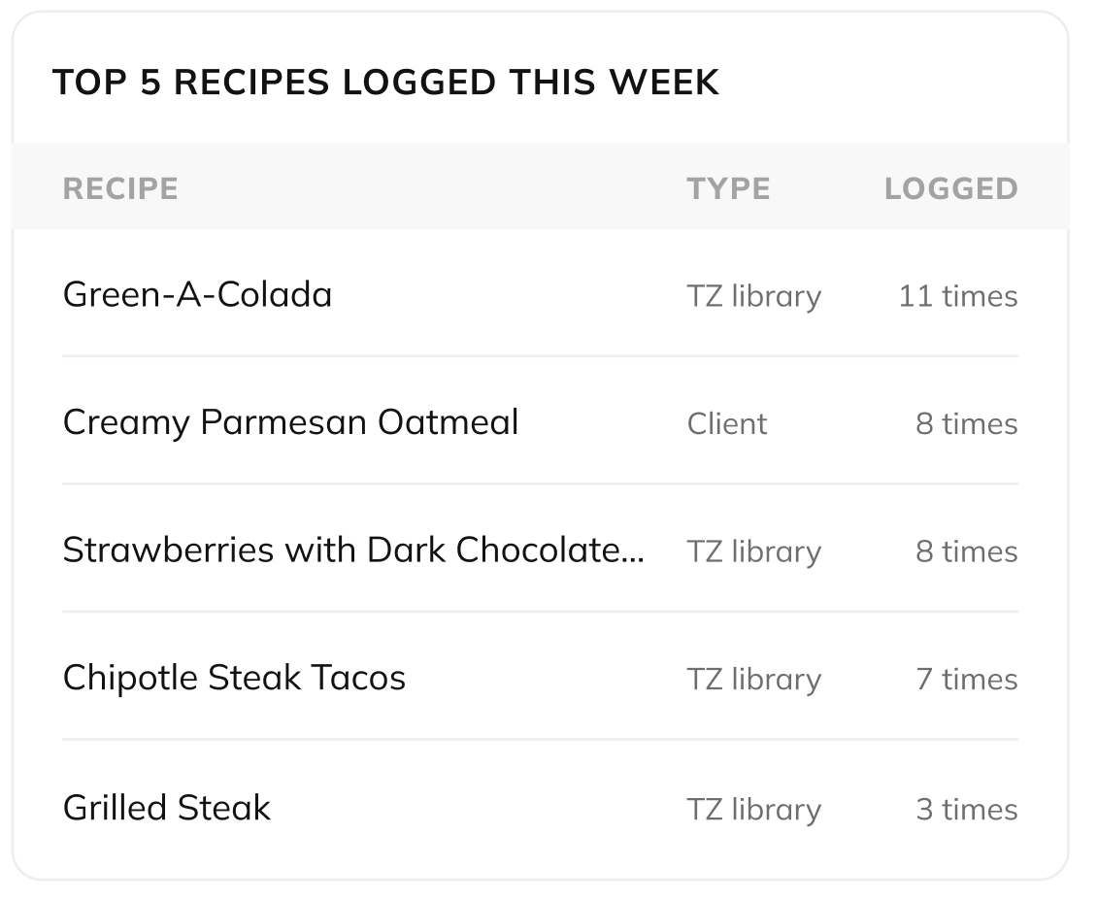Open the Green-A-Colada recipe
The height and width of the screenshot is (901, 1097).
pyautogui.click(x=197, y=294)
